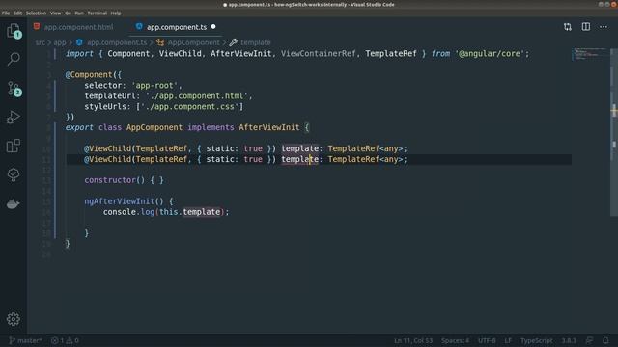Place cursor in the '@angular/core' import string
Viewport: 618px width, 347px height.
point(490,54)
